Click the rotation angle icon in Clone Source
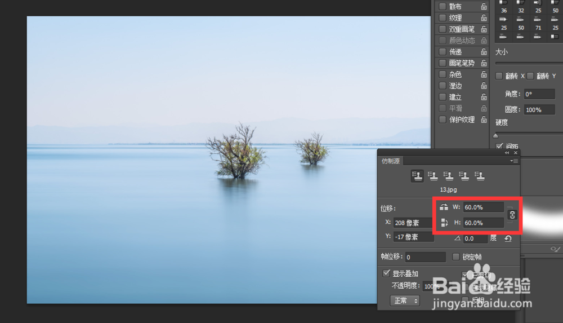This screenshot has width=563, height=323. pyautogui.click(x=457, y=238)
